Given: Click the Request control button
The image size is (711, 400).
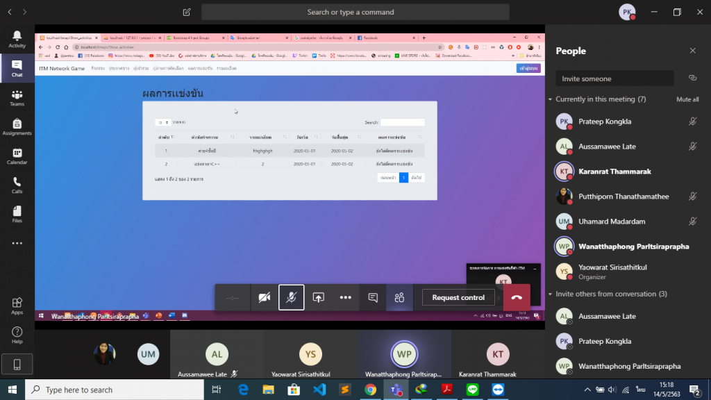Looking at the screenshot, I should coord(458,297).
